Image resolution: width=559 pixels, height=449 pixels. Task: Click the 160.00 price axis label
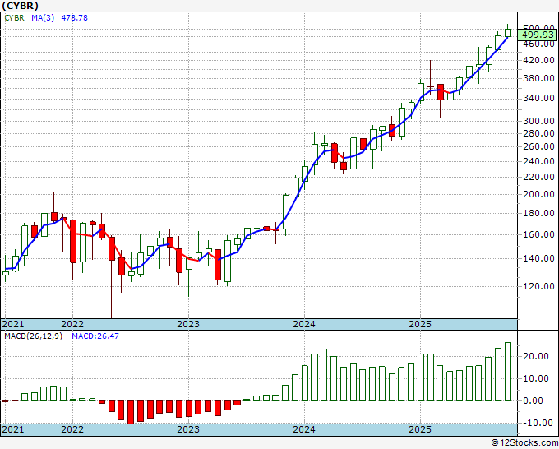click(x=538, y=234)
